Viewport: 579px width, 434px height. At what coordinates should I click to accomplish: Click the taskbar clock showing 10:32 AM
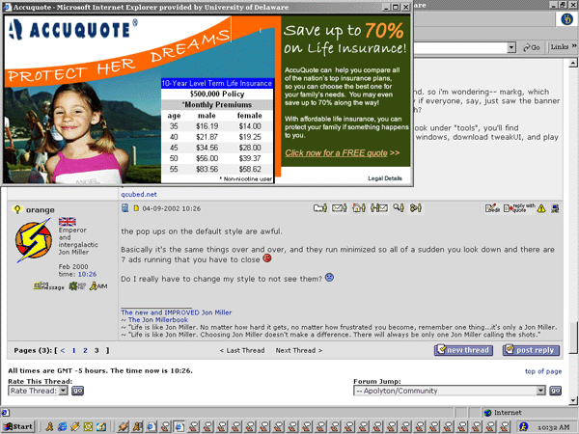554,427
